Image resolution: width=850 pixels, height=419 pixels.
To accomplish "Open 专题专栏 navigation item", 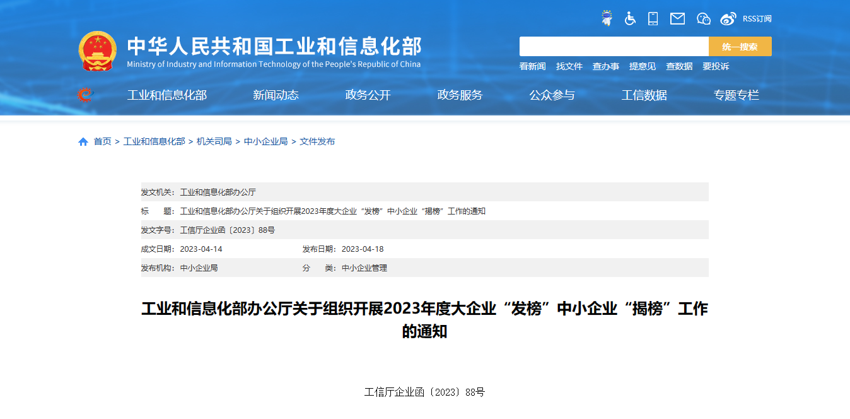I will pos(736,95).
